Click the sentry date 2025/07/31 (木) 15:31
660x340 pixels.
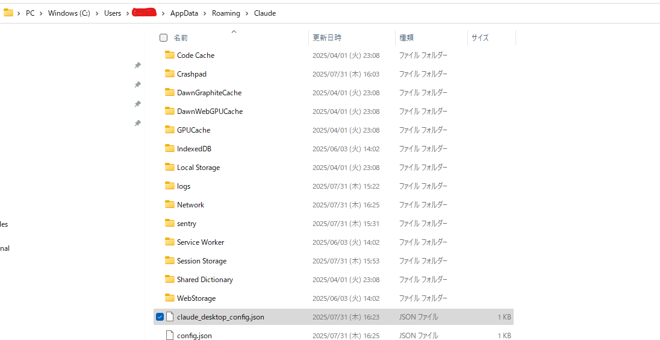click(346, 223)
